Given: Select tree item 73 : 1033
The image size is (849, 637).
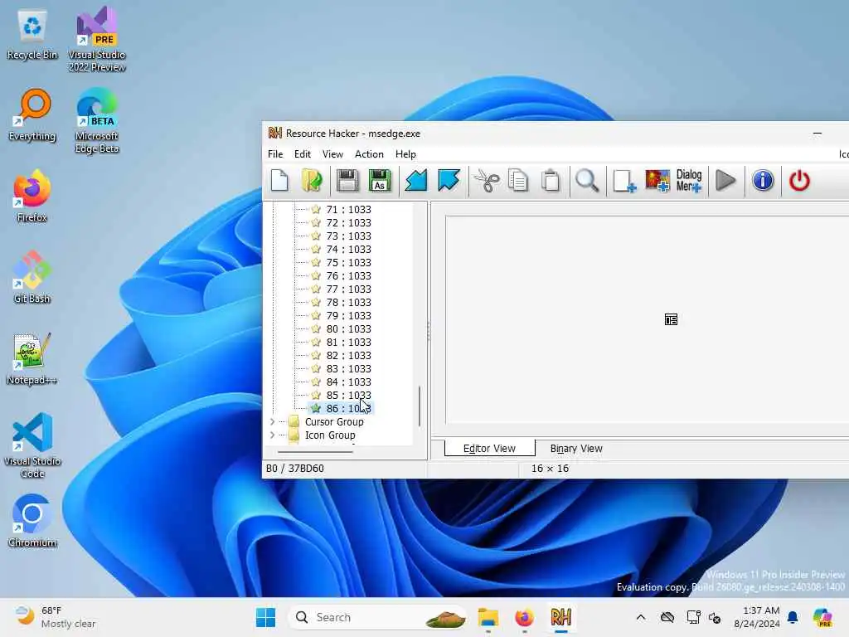Looking at the screenshot, I should pyautogui.click(x=348, y=236).
